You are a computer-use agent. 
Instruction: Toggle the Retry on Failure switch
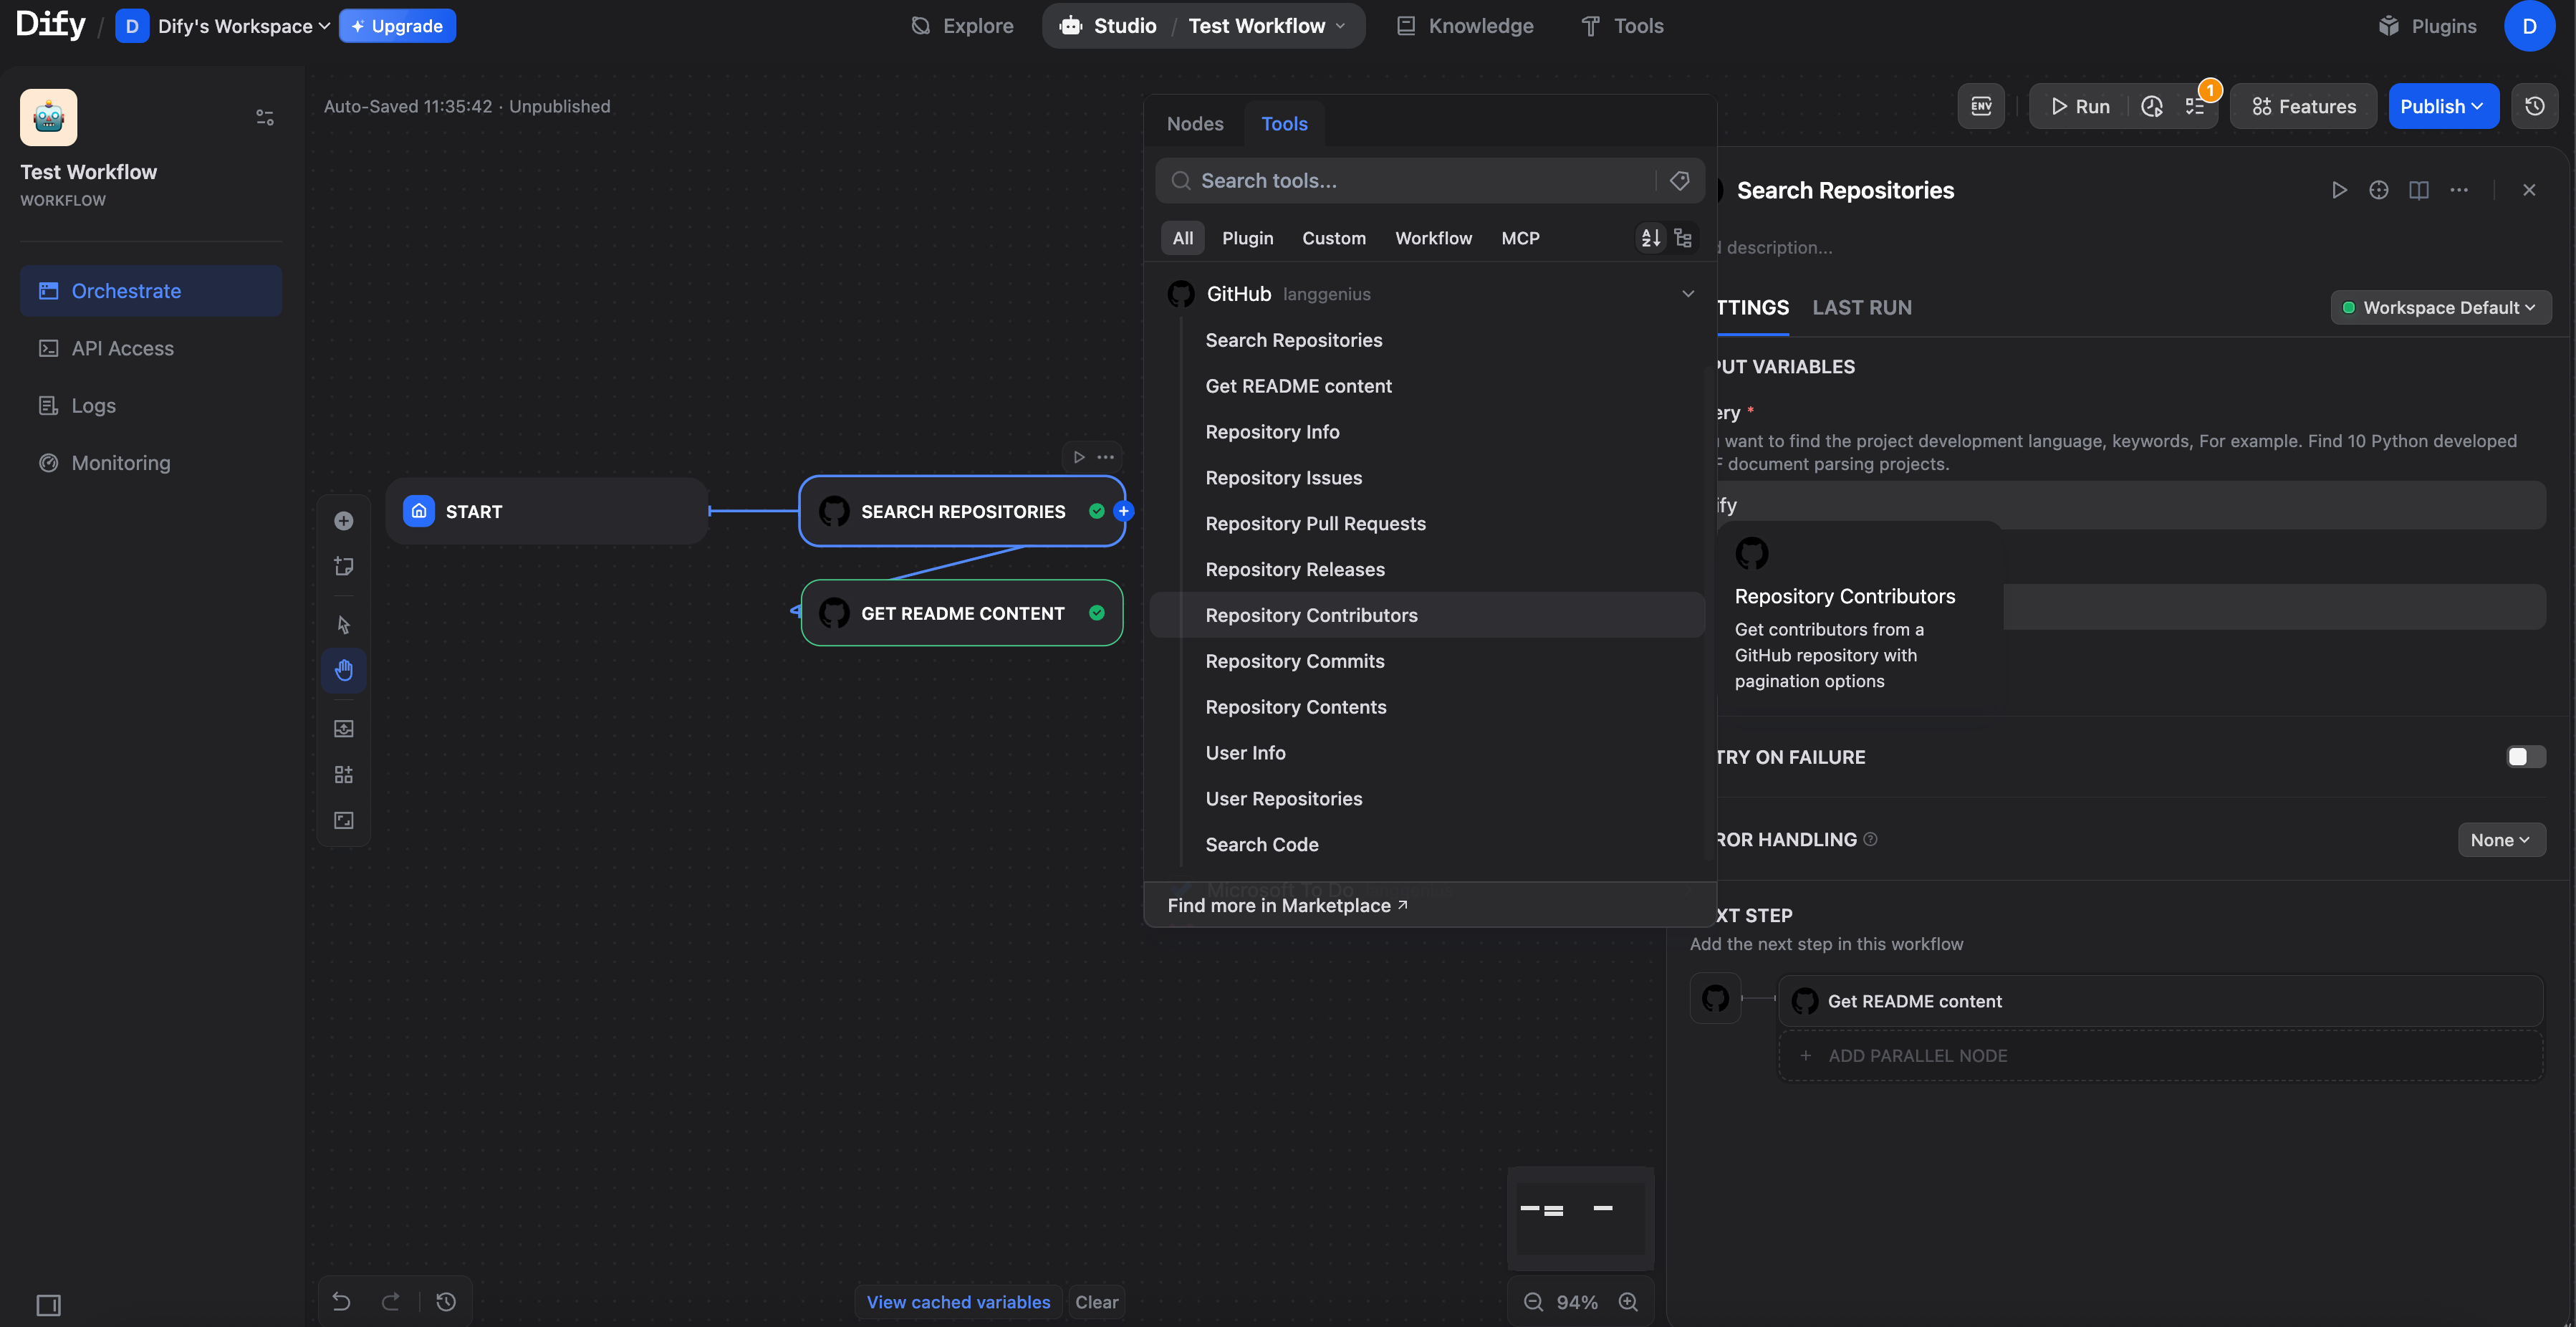[x=2525, y=757]
